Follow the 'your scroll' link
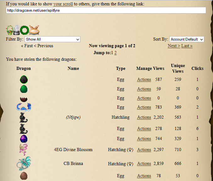This screenshot has height=181, width=213. (x=63, y=4)
